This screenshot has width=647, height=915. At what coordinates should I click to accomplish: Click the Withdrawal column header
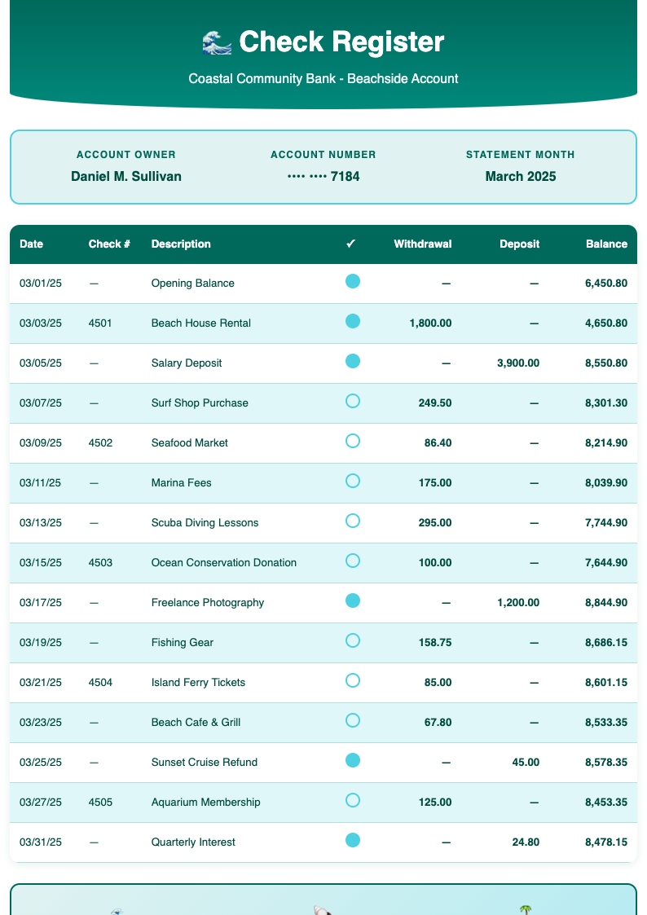point(423,244)
